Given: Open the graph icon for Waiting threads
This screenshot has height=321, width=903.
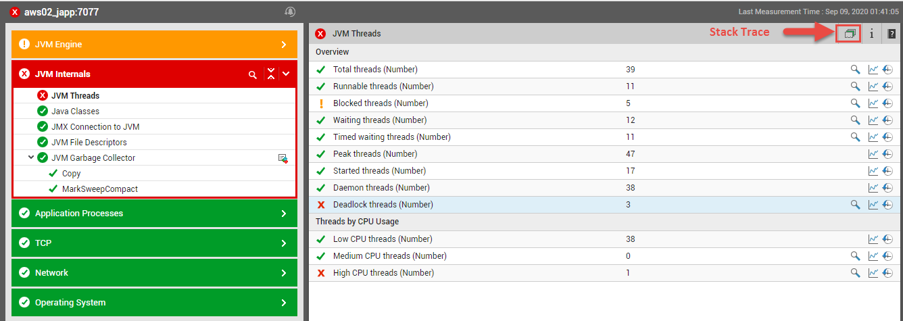Looking at the screenshot, I should point(873,120).
